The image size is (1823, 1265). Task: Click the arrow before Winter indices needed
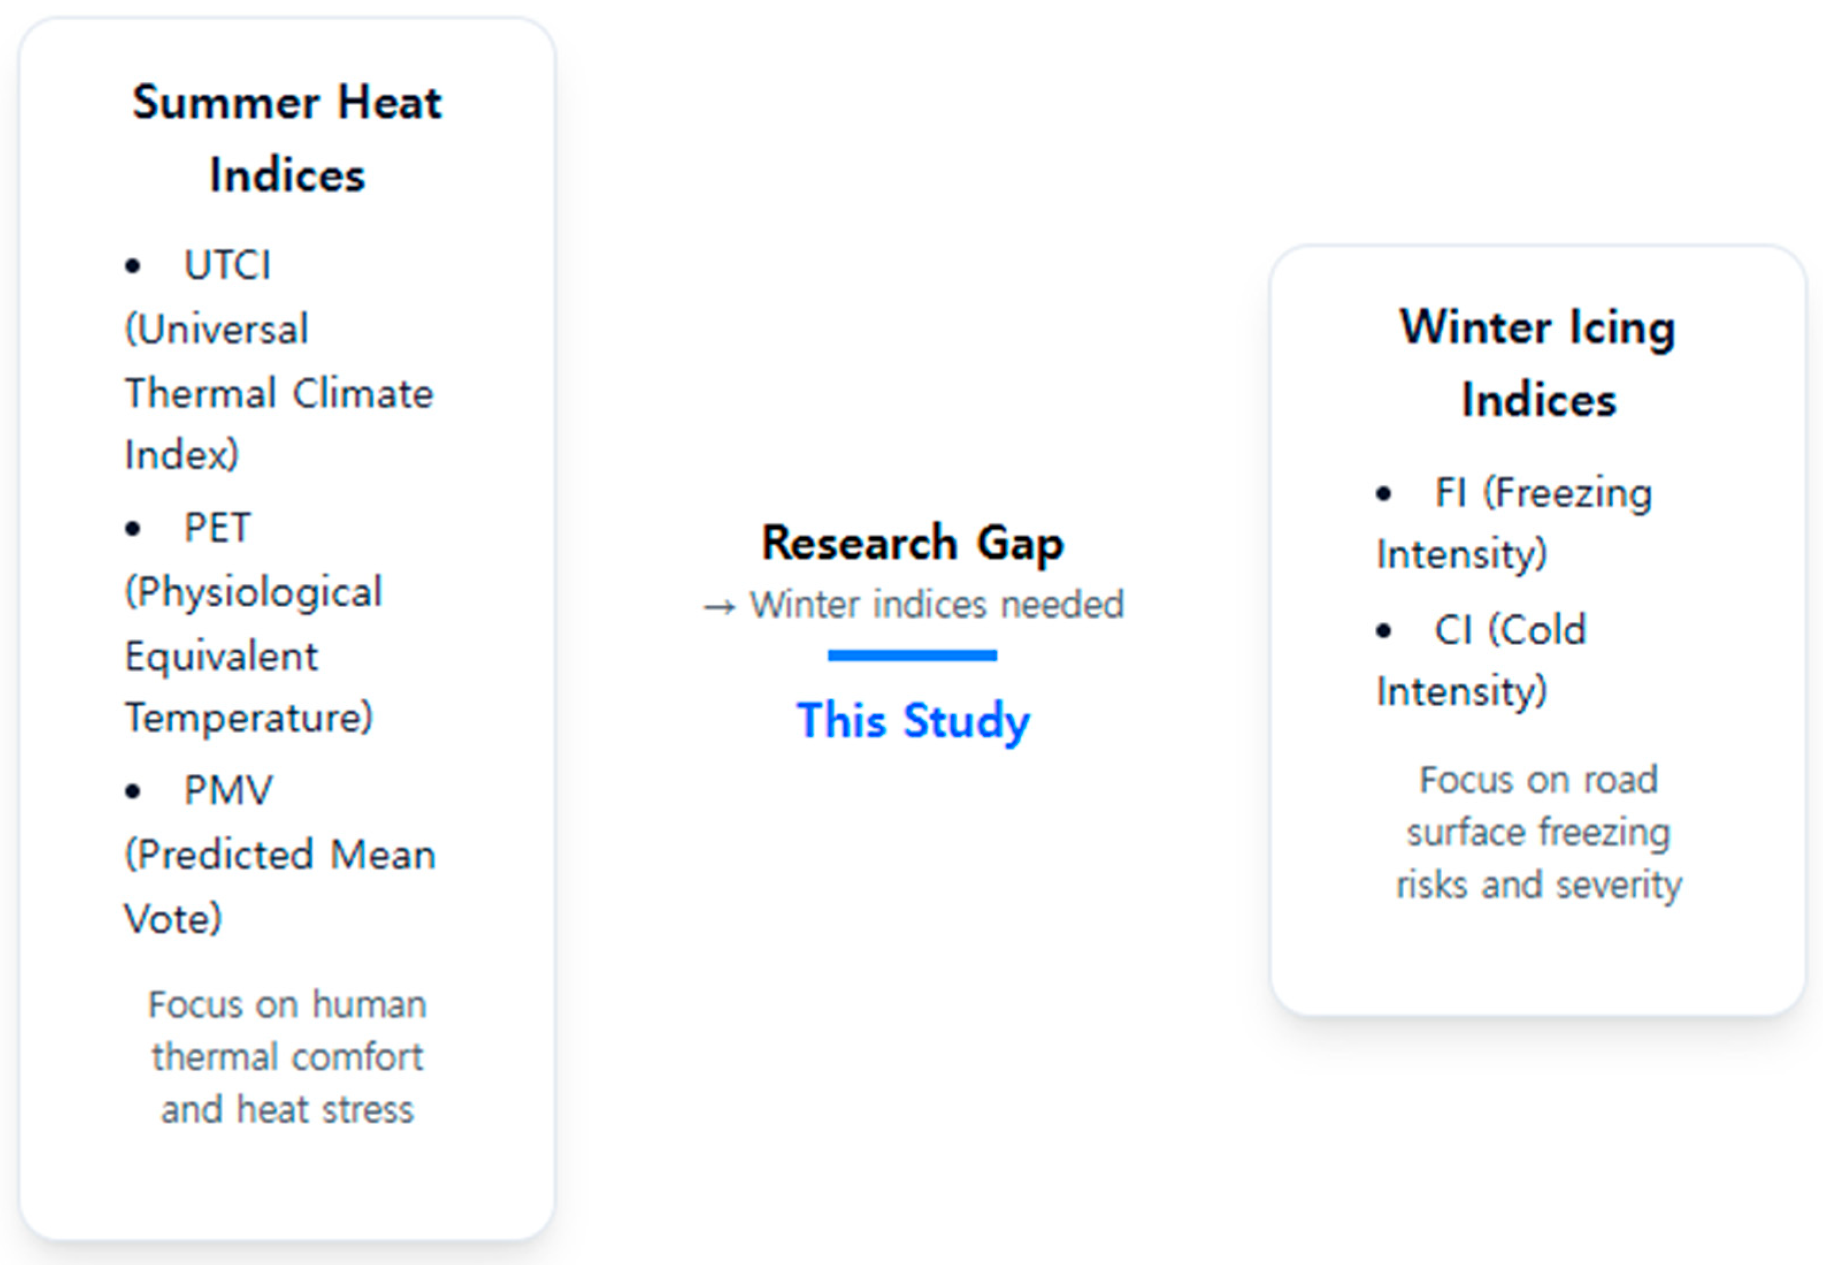pos(719,608)
